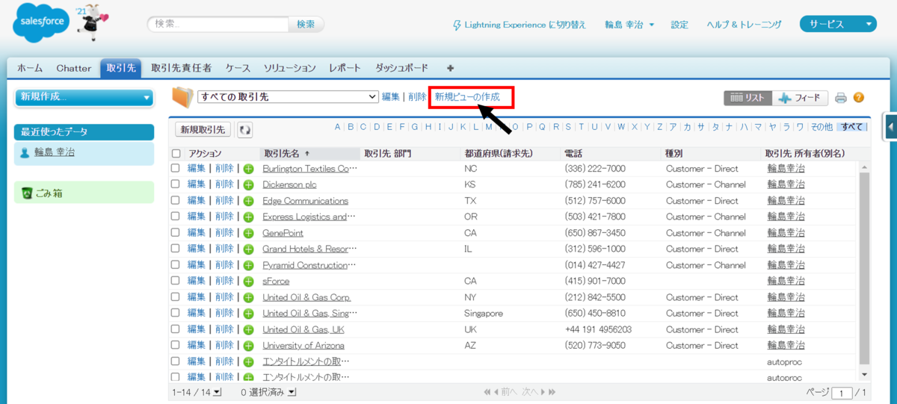This screenshot has height=404, width=897.
Task: Click the refresh list icon button
Action: pos(245,130)
